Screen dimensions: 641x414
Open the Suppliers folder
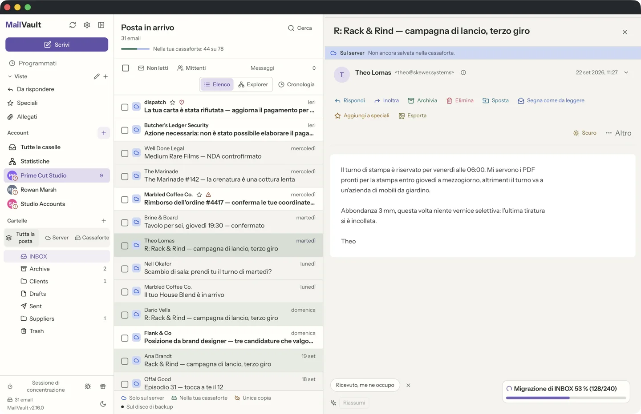click(57, 318)
